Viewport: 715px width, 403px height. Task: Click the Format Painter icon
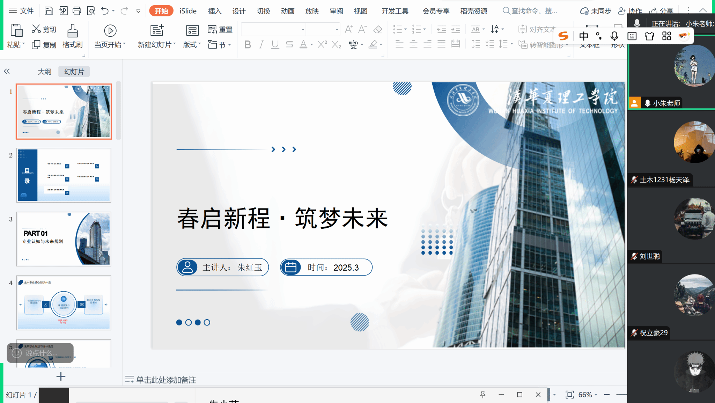tap(72, 31)
